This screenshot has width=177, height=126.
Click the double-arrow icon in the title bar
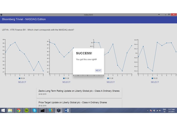(159, 15)
